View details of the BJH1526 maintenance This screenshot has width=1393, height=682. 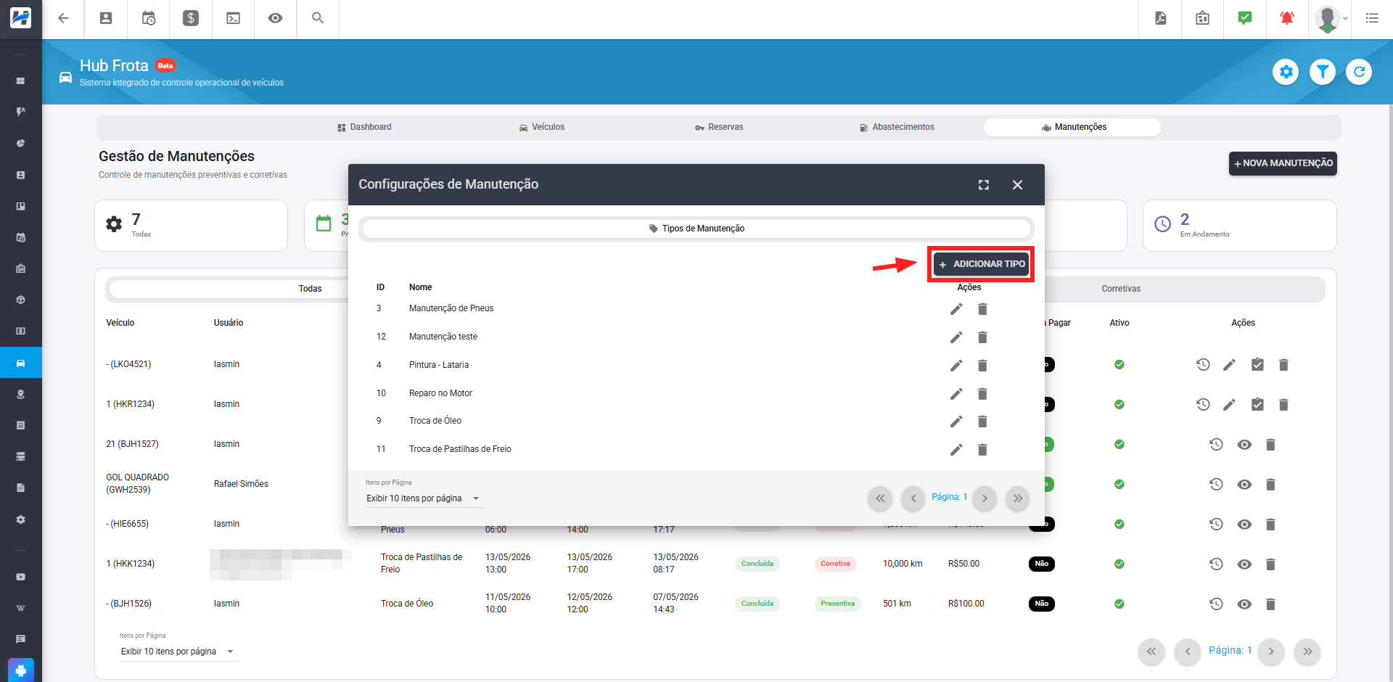[1244, 604]
